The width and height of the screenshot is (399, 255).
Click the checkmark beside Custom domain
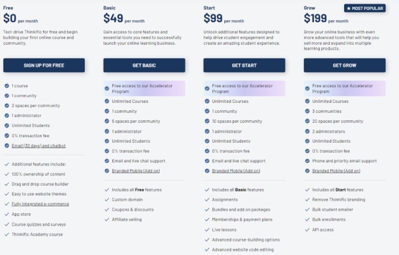(107, 199)
